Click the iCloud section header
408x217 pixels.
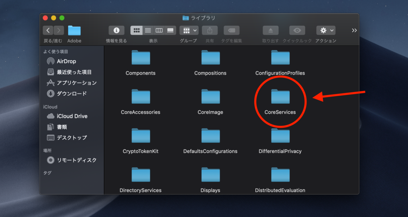click(50, 107)
